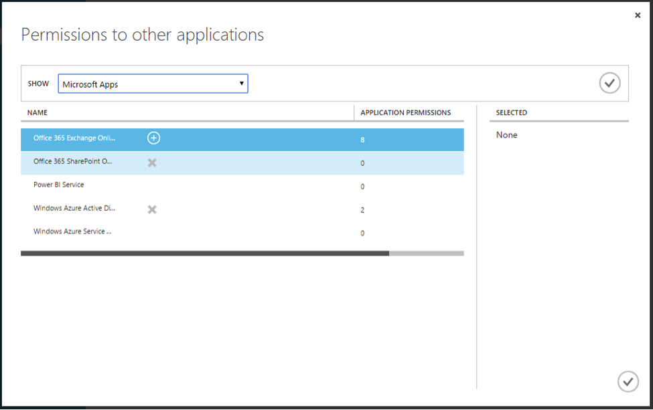The height and width of the screenshot is (410, 653).
Task: Open the Microsoft Apps SHOW dropdown
Action: coord(153,83)
